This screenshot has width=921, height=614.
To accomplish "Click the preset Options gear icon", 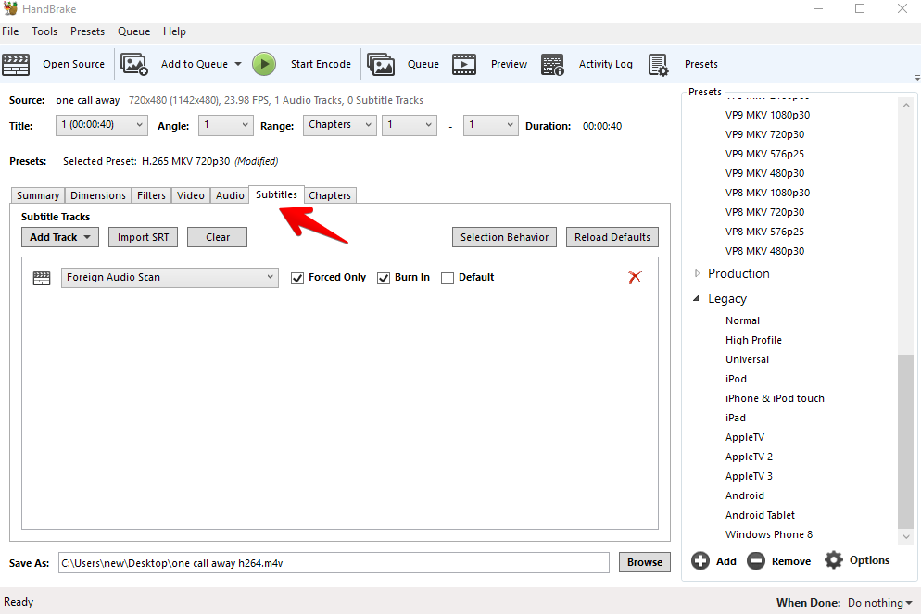I will pos(834,560).
